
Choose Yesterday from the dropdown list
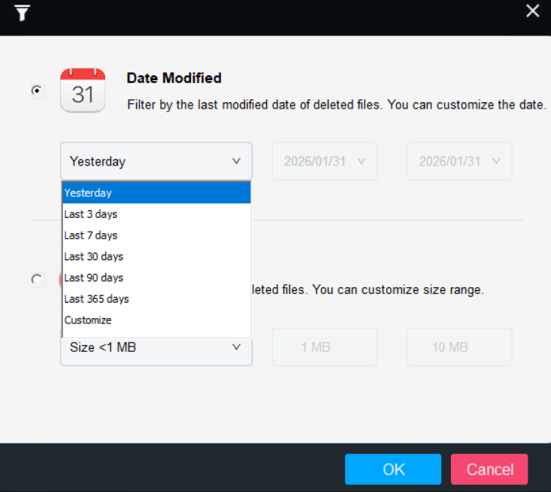pos(156,192)
